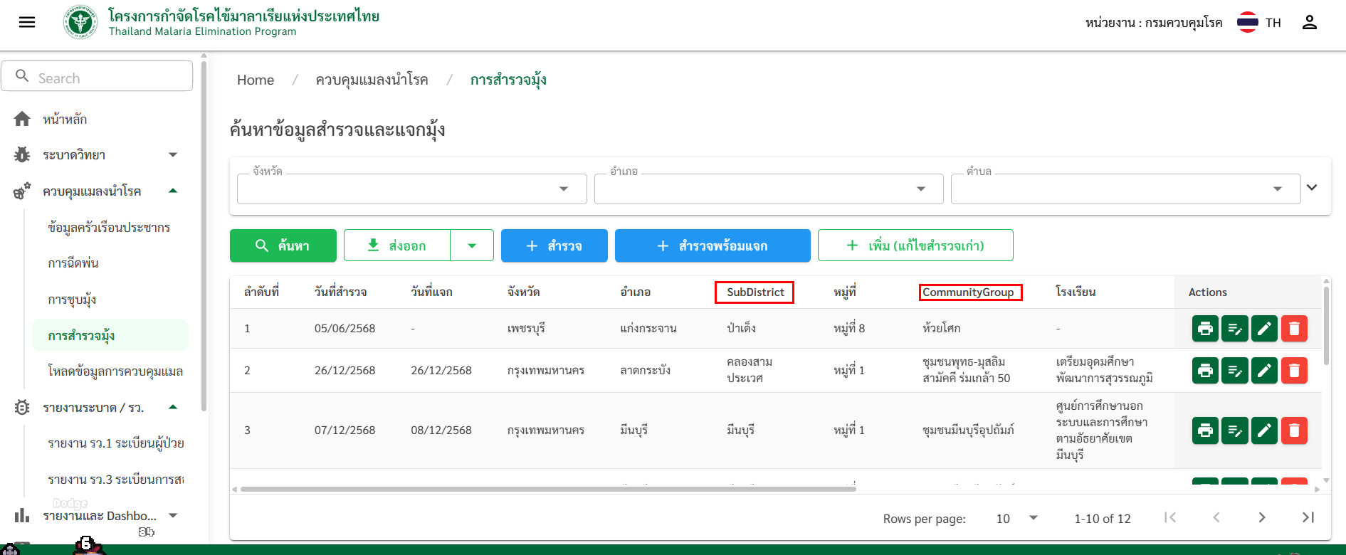1346x555 pixels.
Task: Edit the second row with pencil icon
Action: coord(1264,371)
